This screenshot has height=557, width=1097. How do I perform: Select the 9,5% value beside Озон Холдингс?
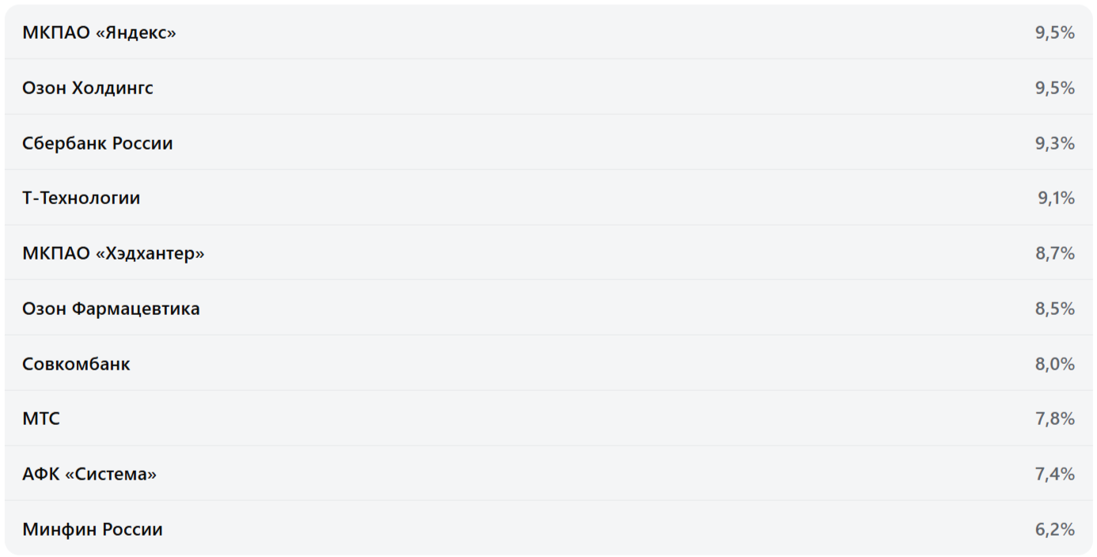tap(1054, 88)
